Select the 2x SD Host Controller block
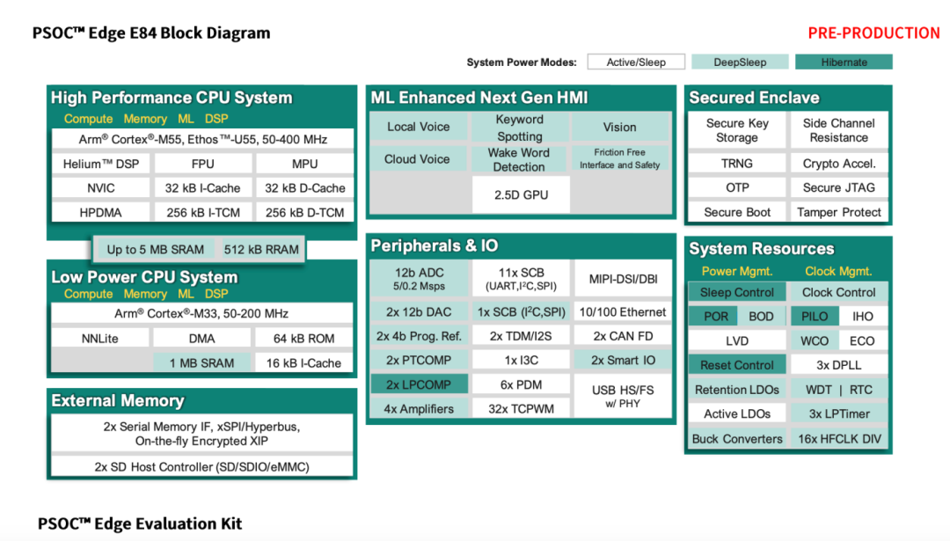The height and width of the screenshot is (541, 950). pyautogui.click(x=202, y=466)
